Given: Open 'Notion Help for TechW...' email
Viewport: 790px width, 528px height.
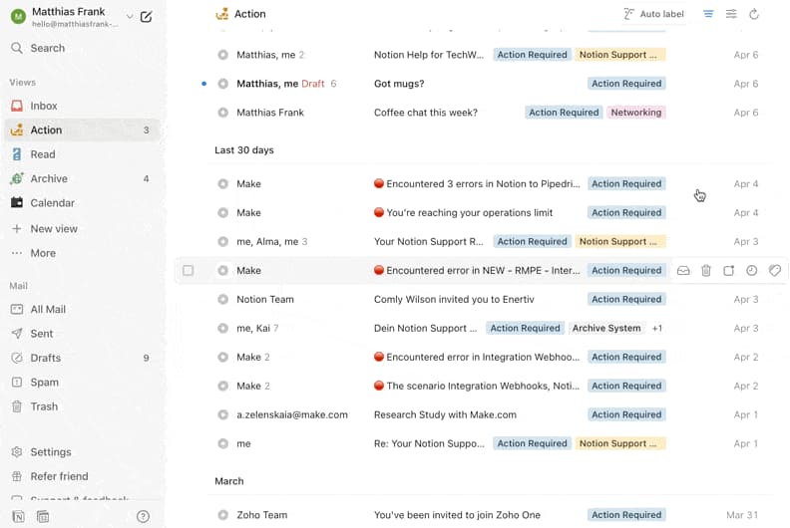Looking at the screenshot, I should point(429,55).
